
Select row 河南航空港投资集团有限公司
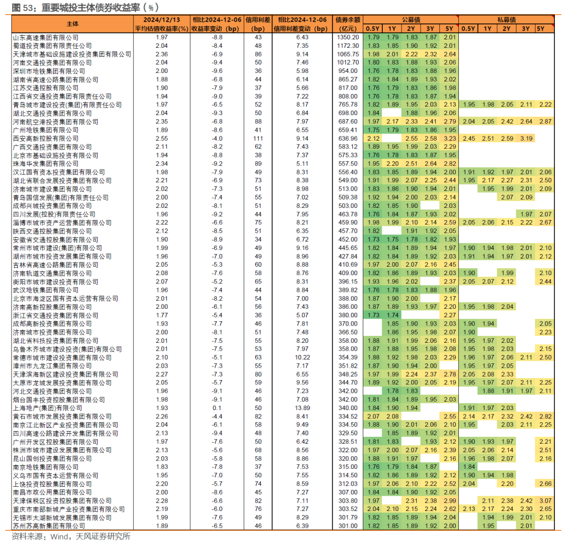click(283, 121)
